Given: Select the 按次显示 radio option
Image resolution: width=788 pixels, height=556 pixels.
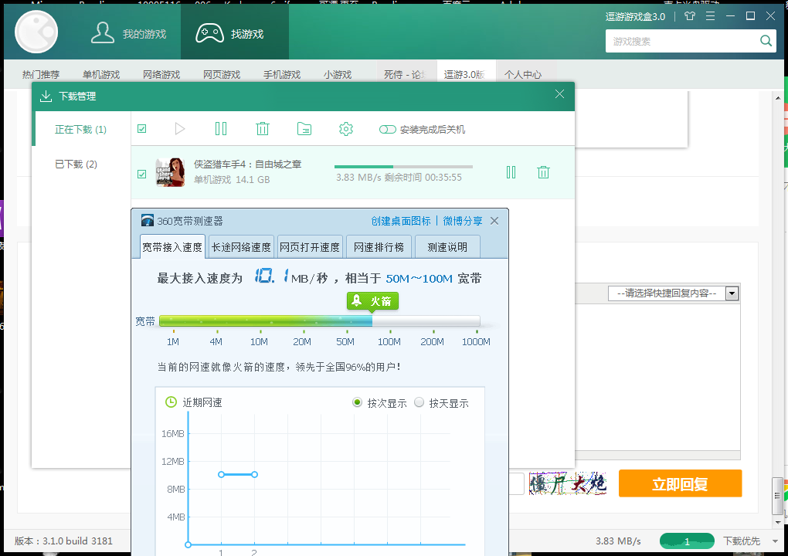Looking at the screenshot, I should [357, 402].
